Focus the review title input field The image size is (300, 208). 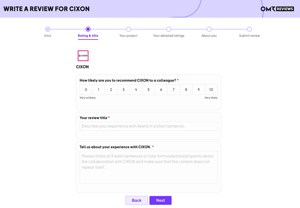point(149,126)
